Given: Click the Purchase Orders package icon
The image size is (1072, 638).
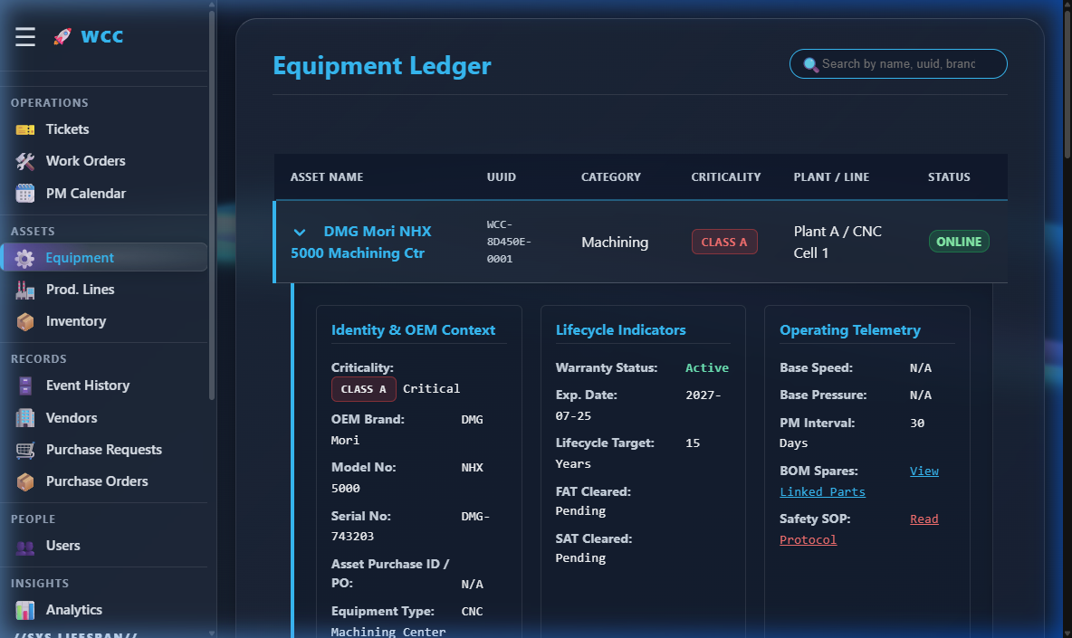Looking at the screenshot, I should click(x=25, y=481).
